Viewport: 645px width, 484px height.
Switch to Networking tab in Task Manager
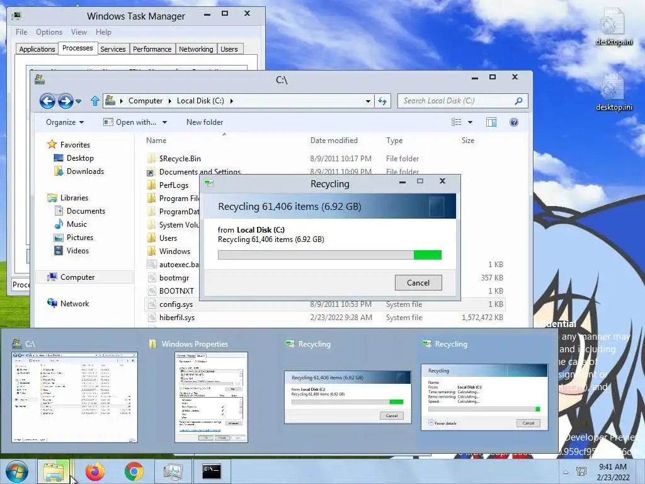(x=196, y=49)
